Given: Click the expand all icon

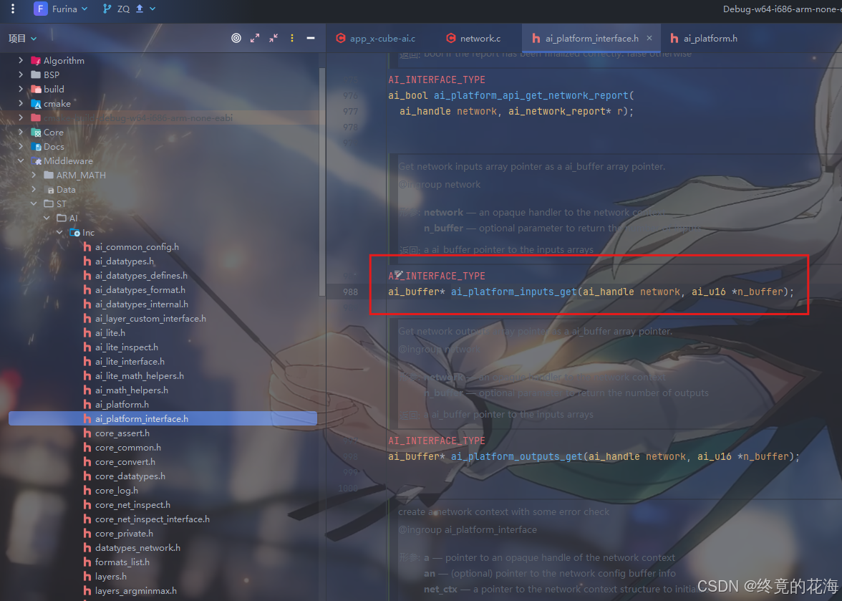Looking at the screenshot, I should tap(255, 38).
